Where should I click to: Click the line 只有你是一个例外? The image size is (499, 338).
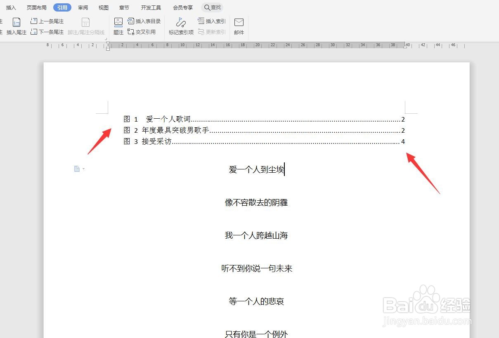tap(256, 333)
